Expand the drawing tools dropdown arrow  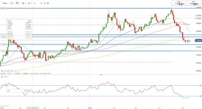31,3
